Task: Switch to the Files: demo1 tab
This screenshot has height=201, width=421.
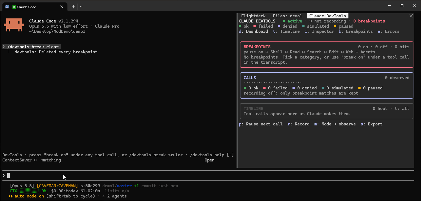Action: (x=287, y=16)
